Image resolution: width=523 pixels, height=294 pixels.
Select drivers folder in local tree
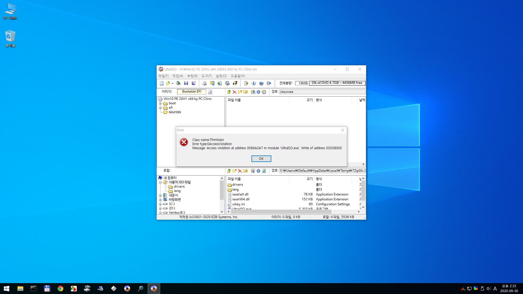pyautogui.click(x=179, y=186)
